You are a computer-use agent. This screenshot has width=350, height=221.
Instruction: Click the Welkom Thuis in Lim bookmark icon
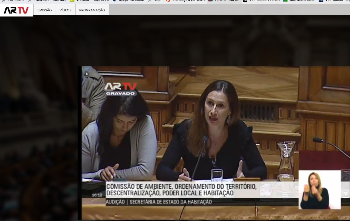tap(72, 1)
